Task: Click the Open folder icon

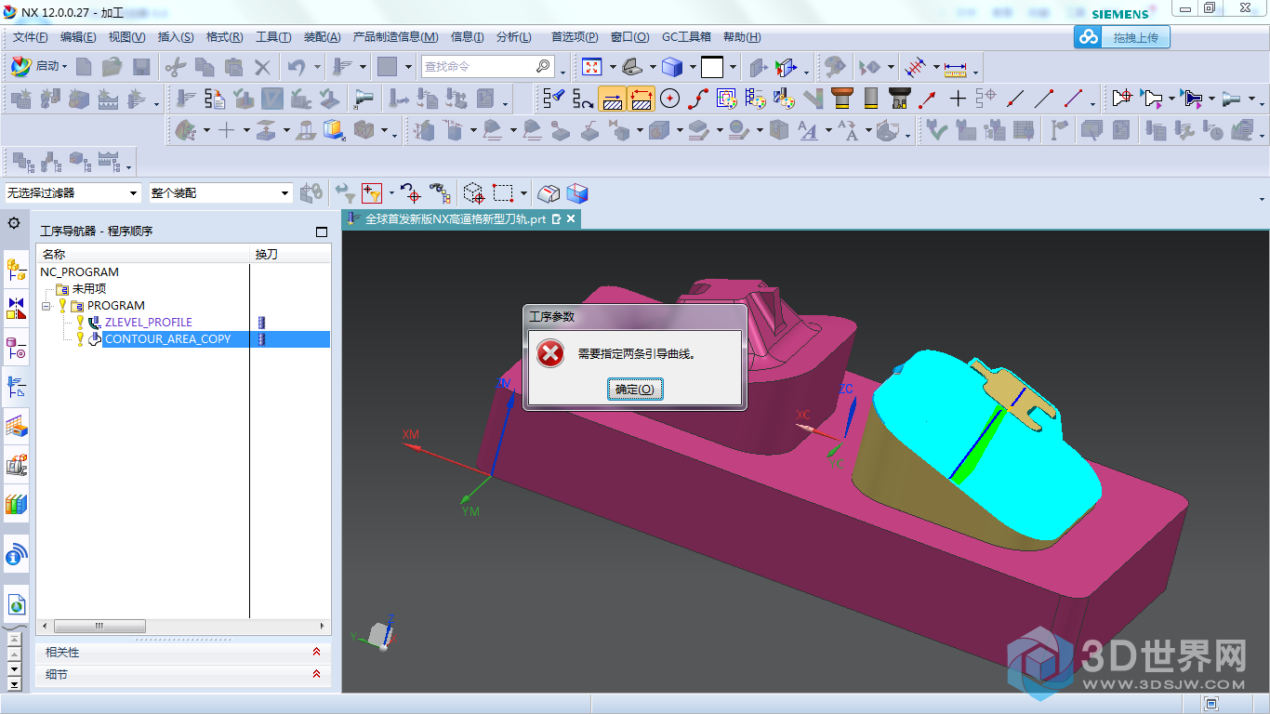Action: point(112,66)
